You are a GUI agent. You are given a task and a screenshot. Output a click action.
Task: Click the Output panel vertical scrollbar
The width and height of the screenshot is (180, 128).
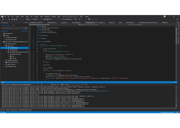176,97
